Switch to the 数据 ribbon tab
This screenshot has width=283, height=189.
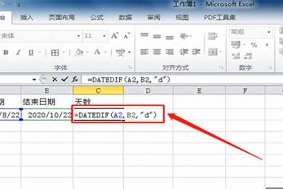pos(125,17)
